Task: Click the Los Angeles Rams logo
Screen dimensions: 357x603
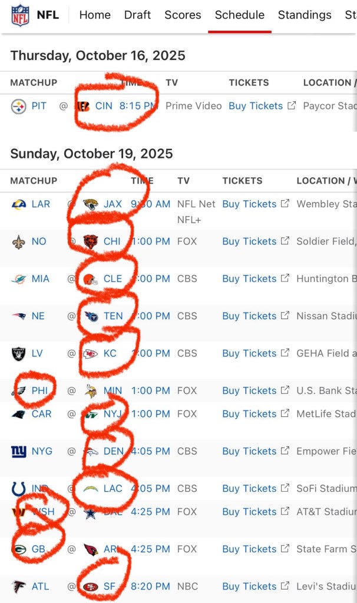Action: point(19,204)
